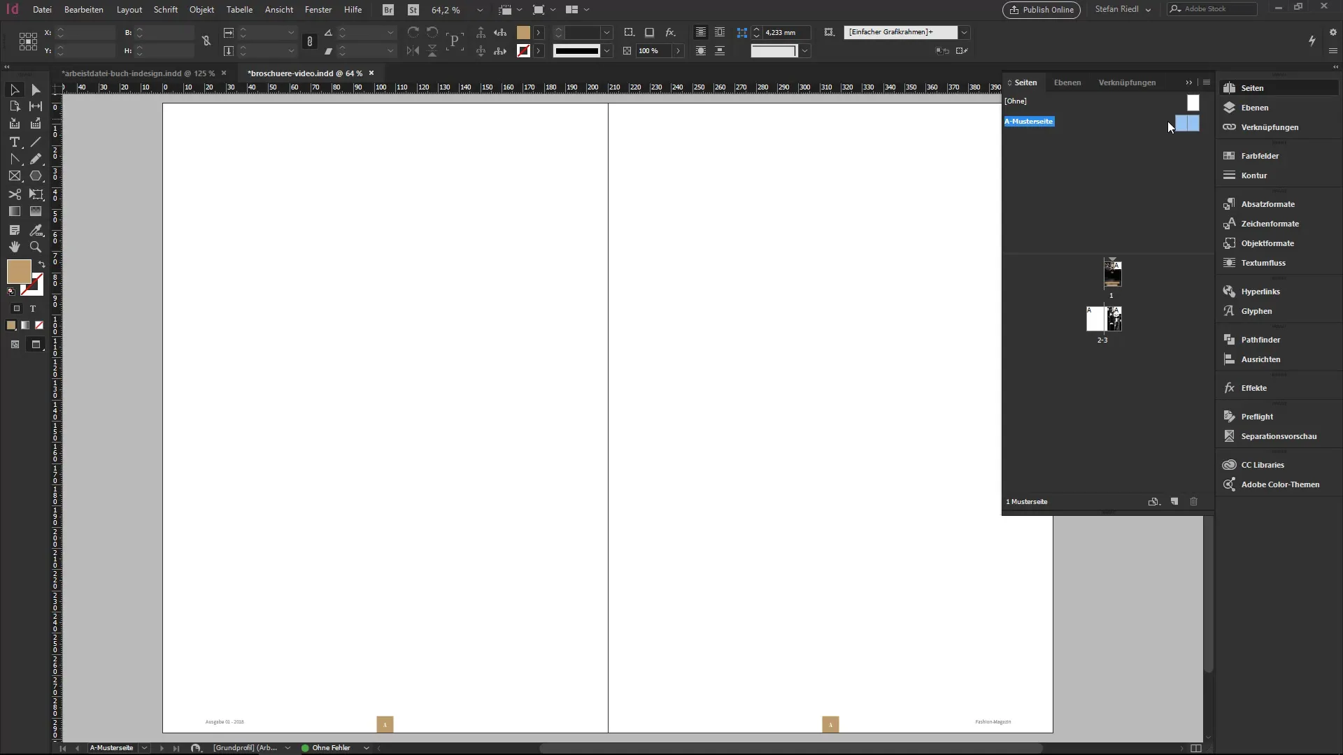Toggle constrain proportions chain icon
This screenshot has width=1343, height=755.
206,41
